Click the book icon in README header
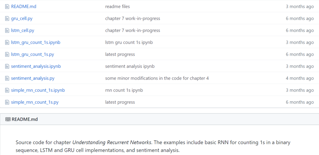This screenshot has height=155, width=319. coord(8,119)
